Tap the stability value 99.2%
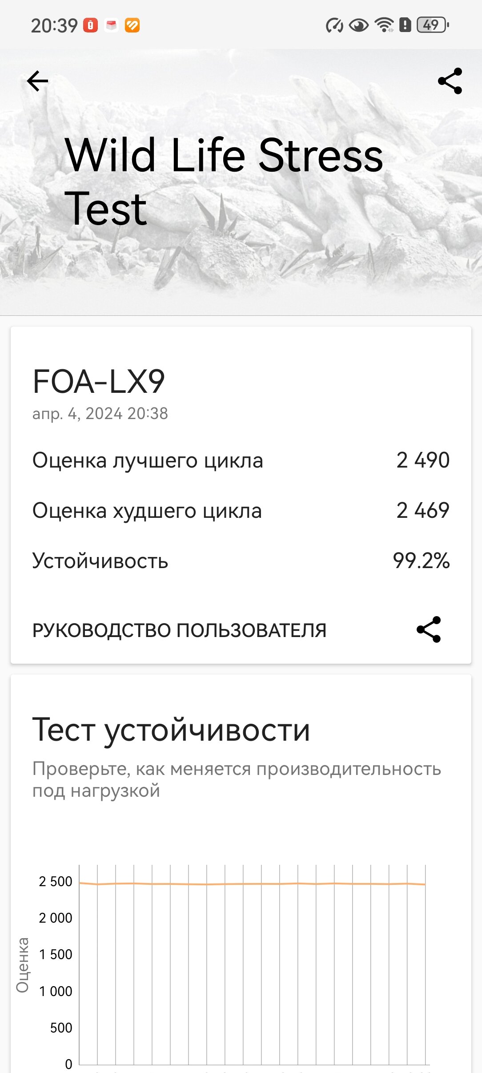Screen dimensions: 482x1073 421,561
